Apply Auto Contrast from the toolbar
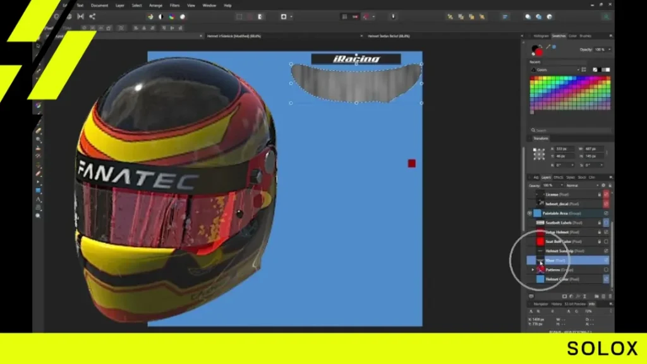Screen dimensions: 647x364 coord(161,17)
